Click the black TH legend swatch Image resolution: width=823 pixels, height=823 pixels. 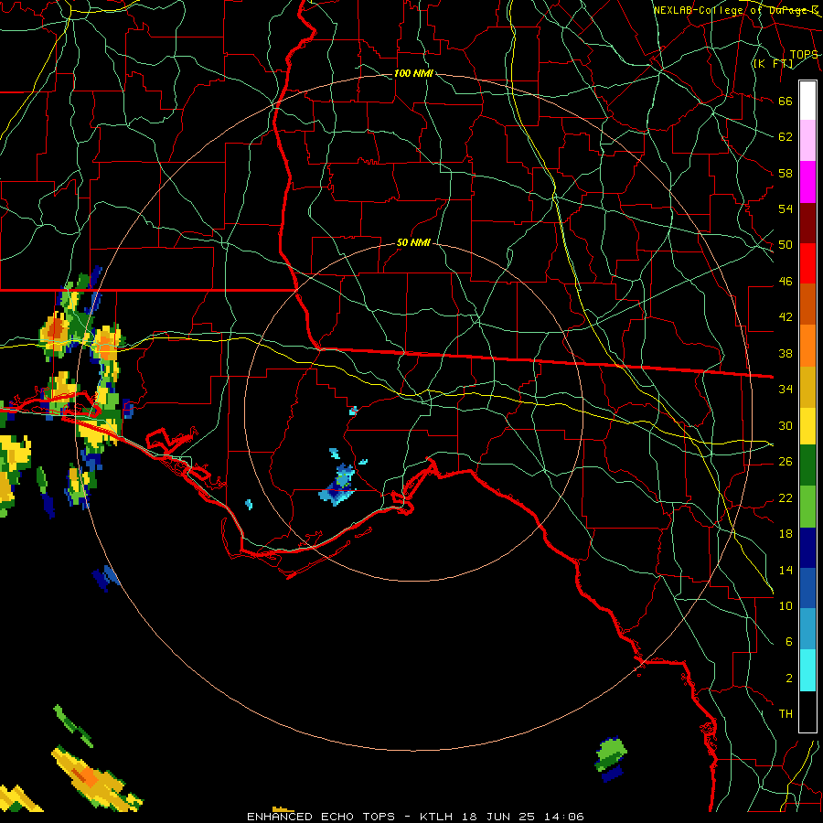click(x=807, y=711)
